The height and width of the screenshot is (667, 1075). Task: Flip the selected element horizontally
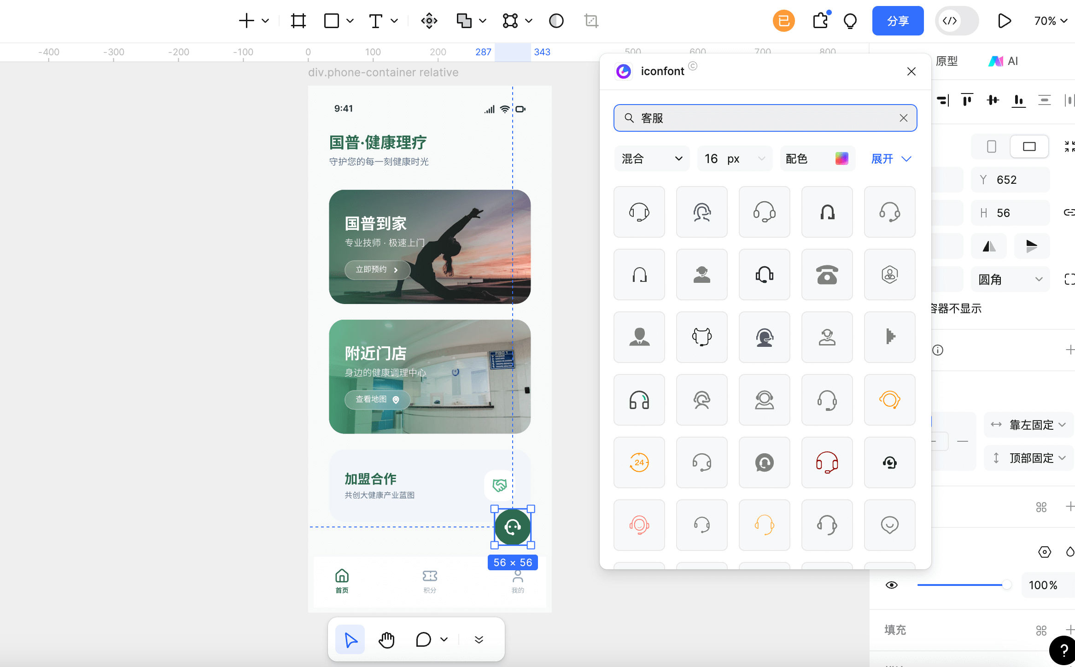(x=989, y=246)
